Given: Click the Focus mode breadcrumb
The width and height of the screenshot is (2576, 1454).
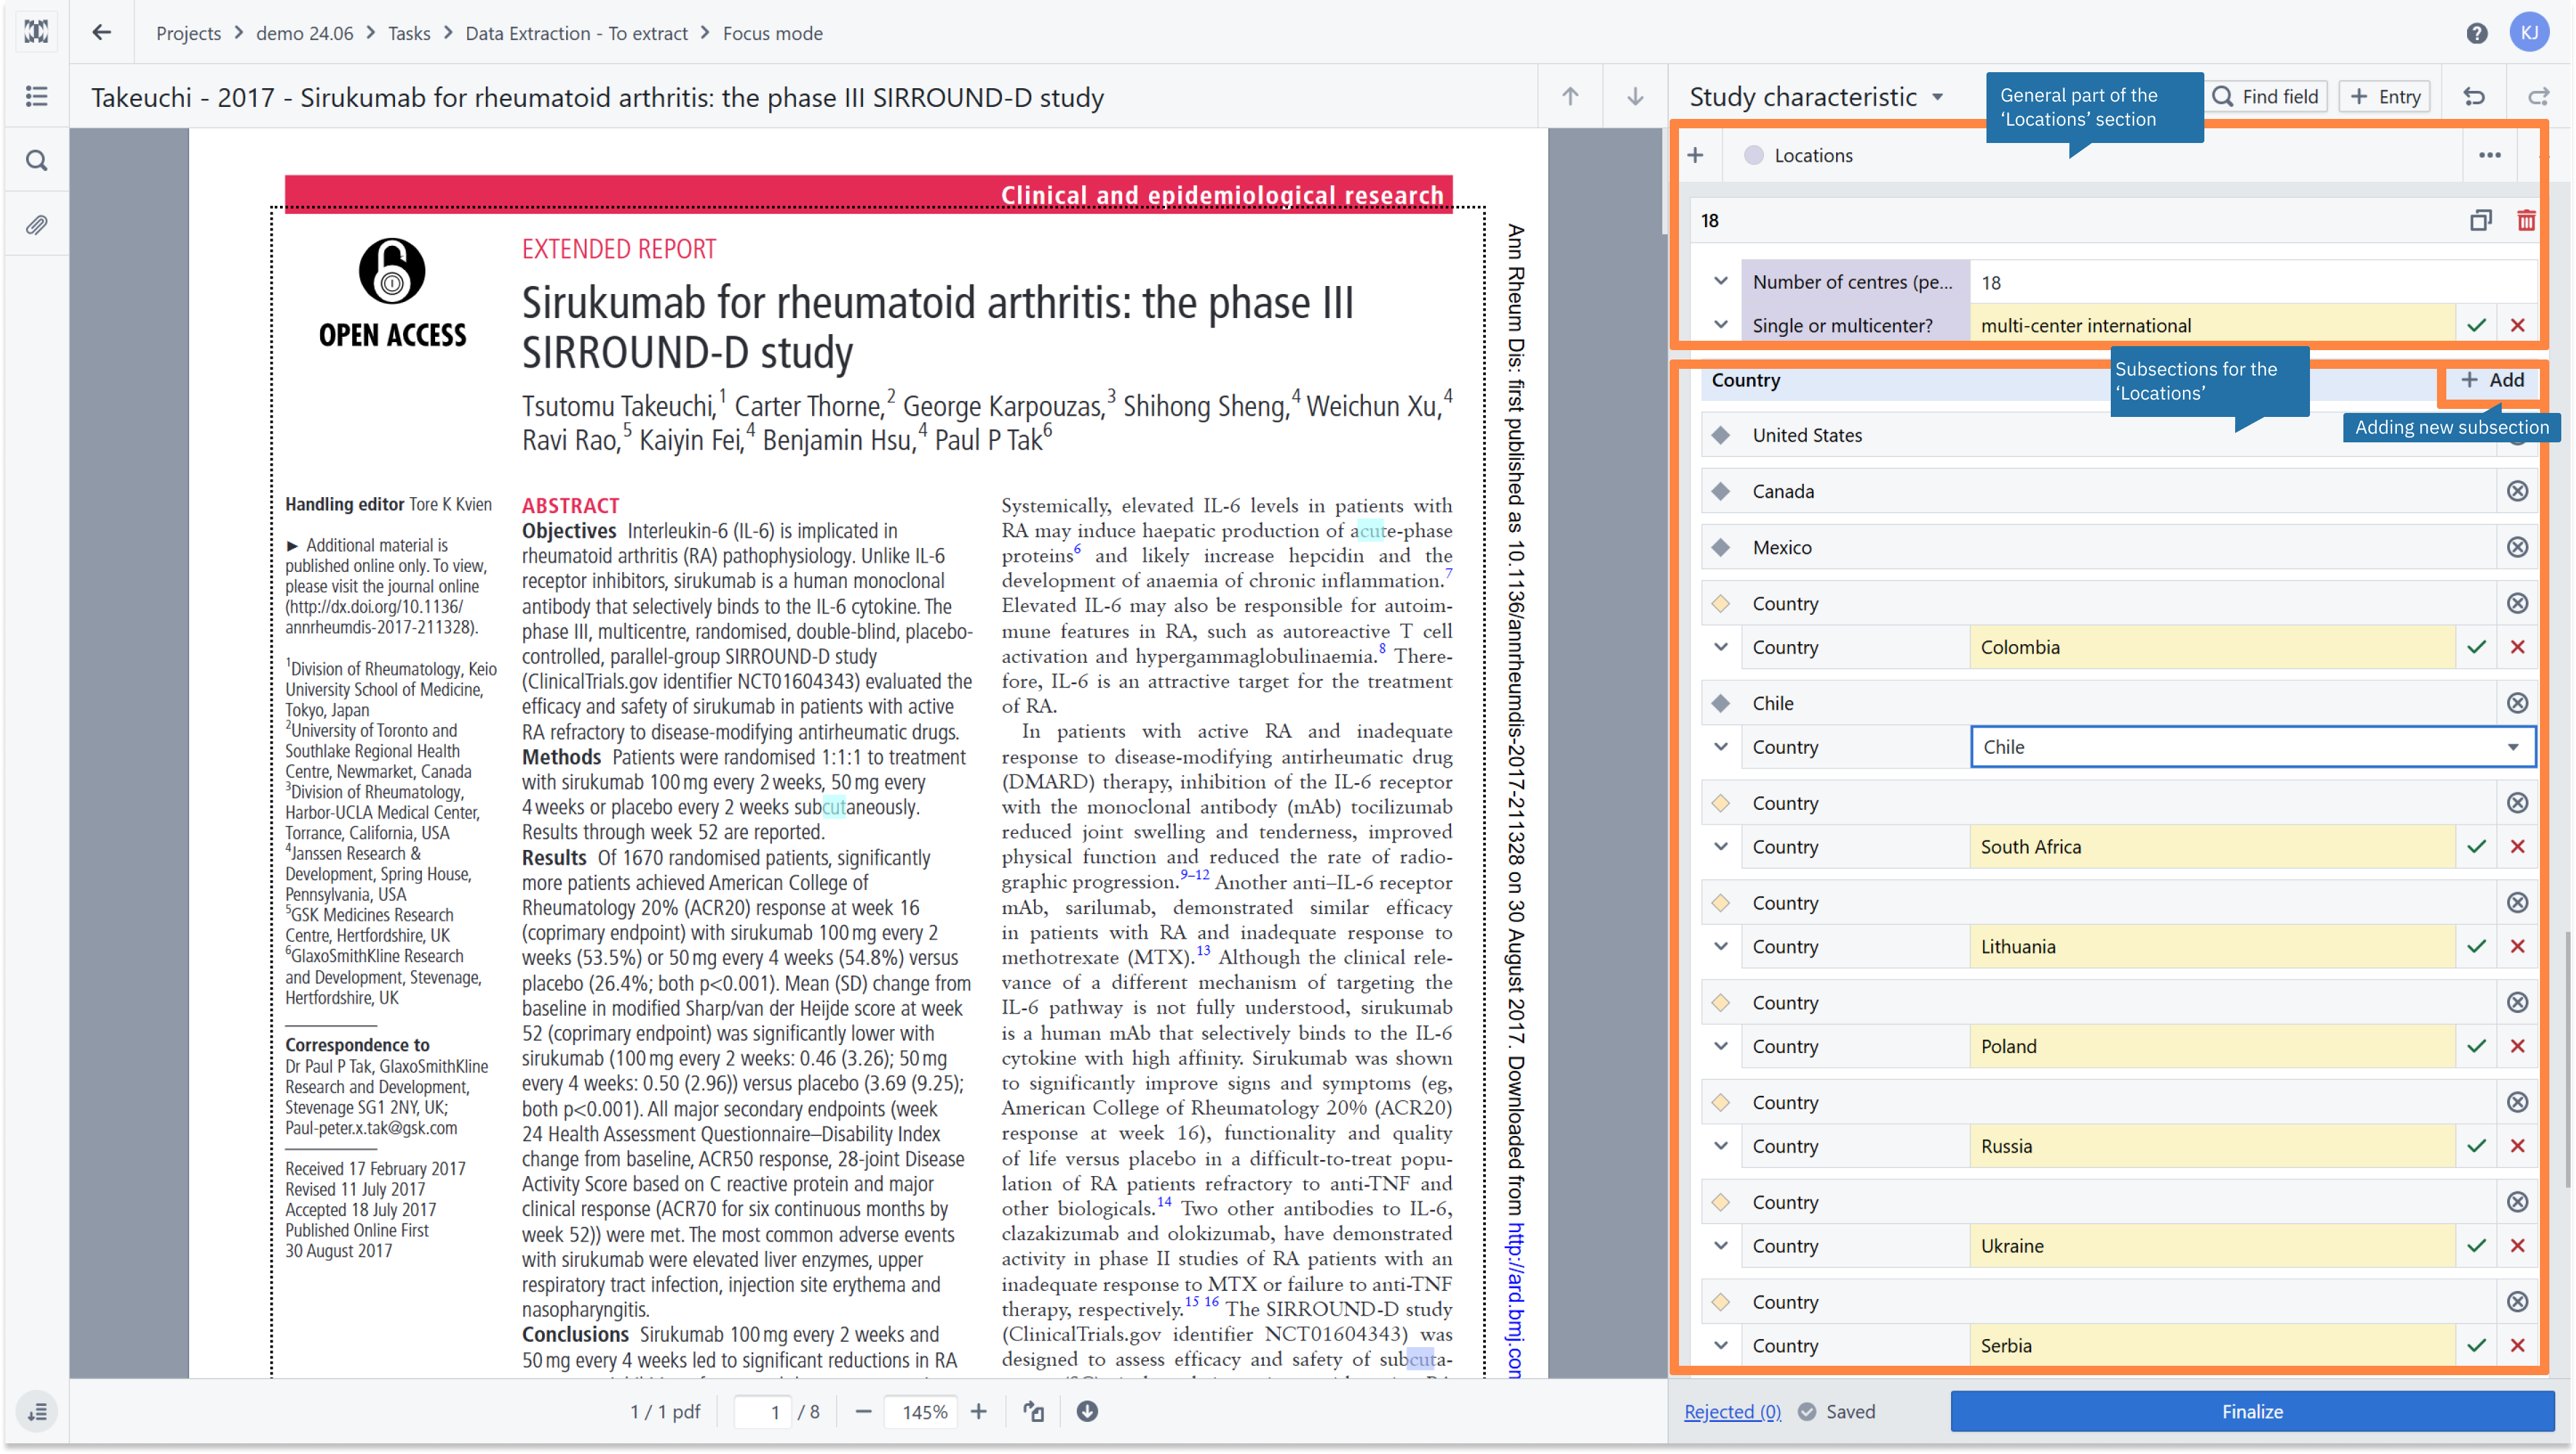Looking at the screenshot, I should pos(772,33).
